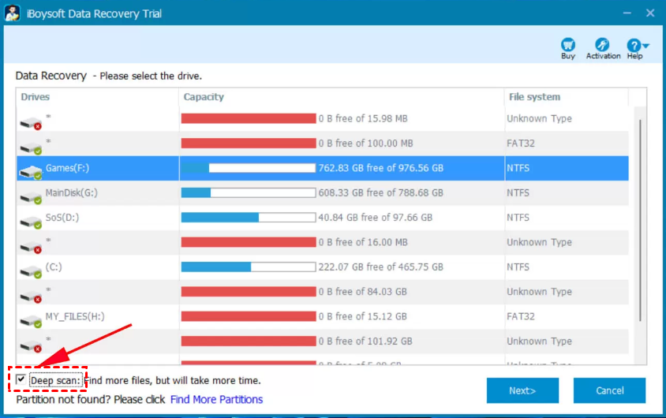
Task: Click NTFS in the Games(F:) row
Action: [518, 168]
